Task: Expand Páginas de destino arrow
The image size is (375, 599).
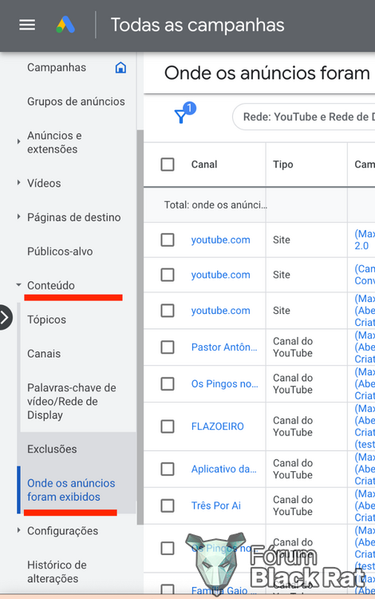Action: 18,216
